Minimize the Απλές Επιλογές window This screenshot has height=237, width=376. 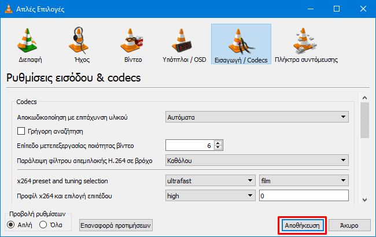311,9
